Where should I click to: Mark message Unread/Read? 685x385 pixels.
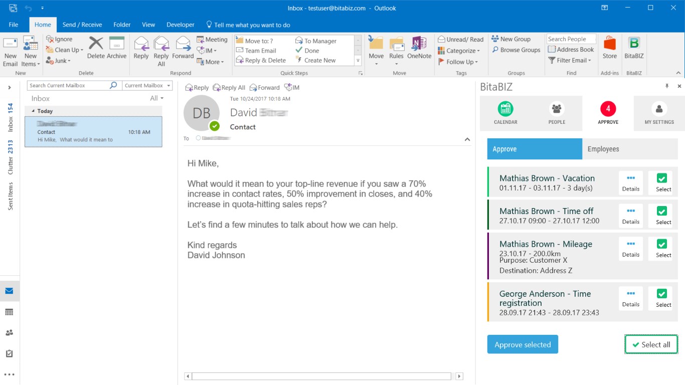[461, 40]
